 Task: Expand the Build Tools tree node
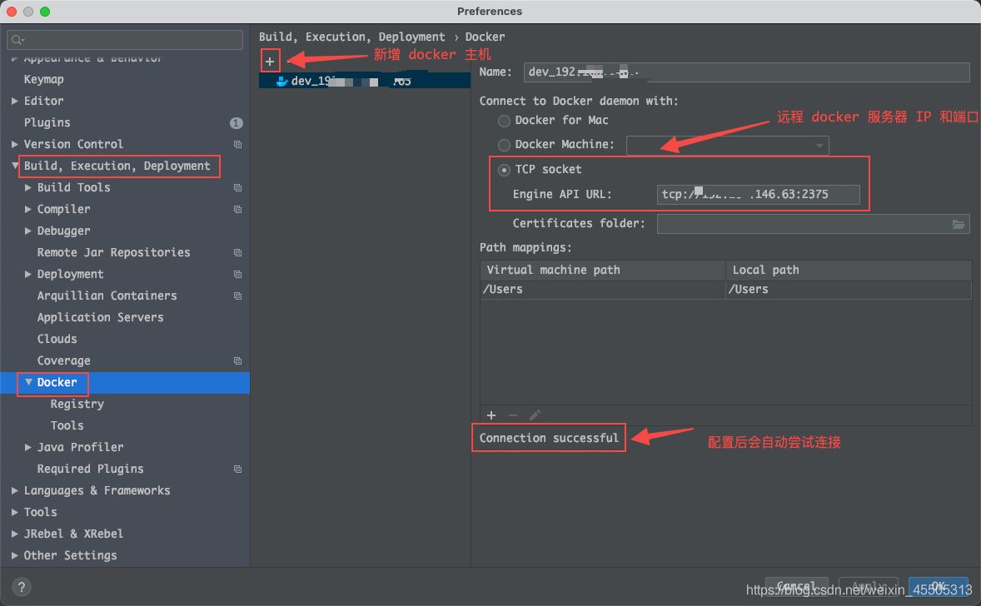click(x=29, y=188)
